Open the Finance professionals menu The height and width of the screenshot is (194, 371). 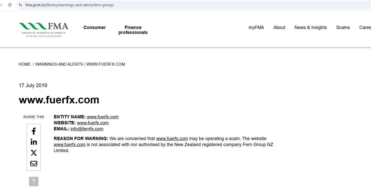(133, 30)
